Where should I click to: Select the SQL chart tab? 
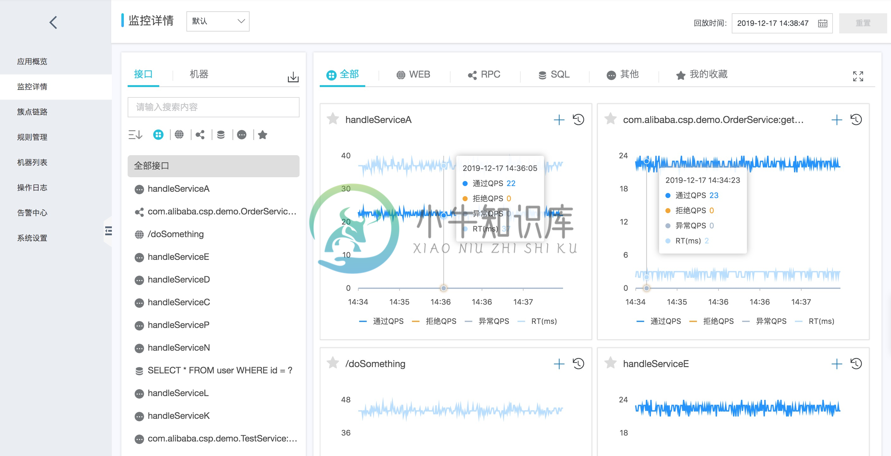(554, 74)
